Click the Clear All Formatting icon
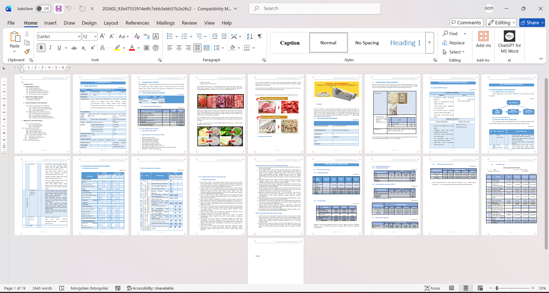 pyautogui.click(x=137, y=36)
